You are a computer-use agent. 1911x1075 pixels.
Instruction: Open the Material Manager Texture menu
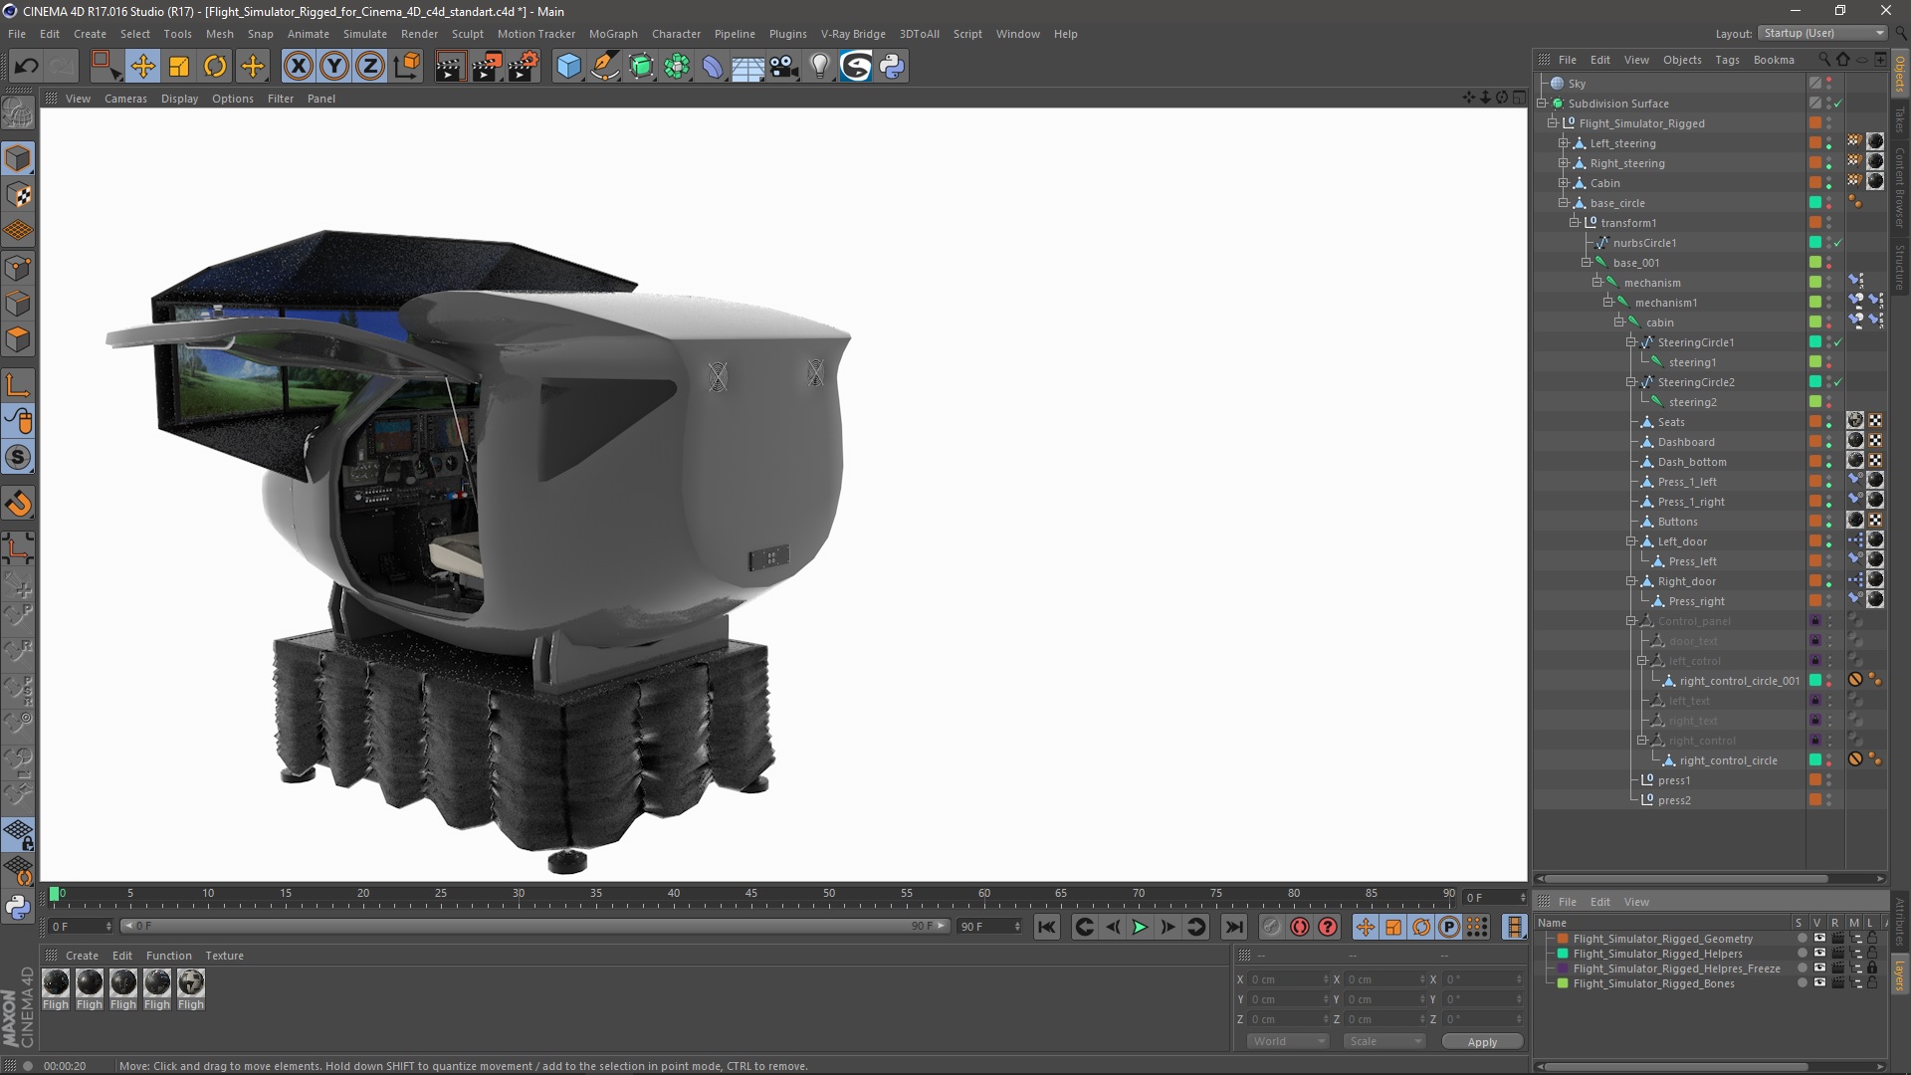click(224, 956)
